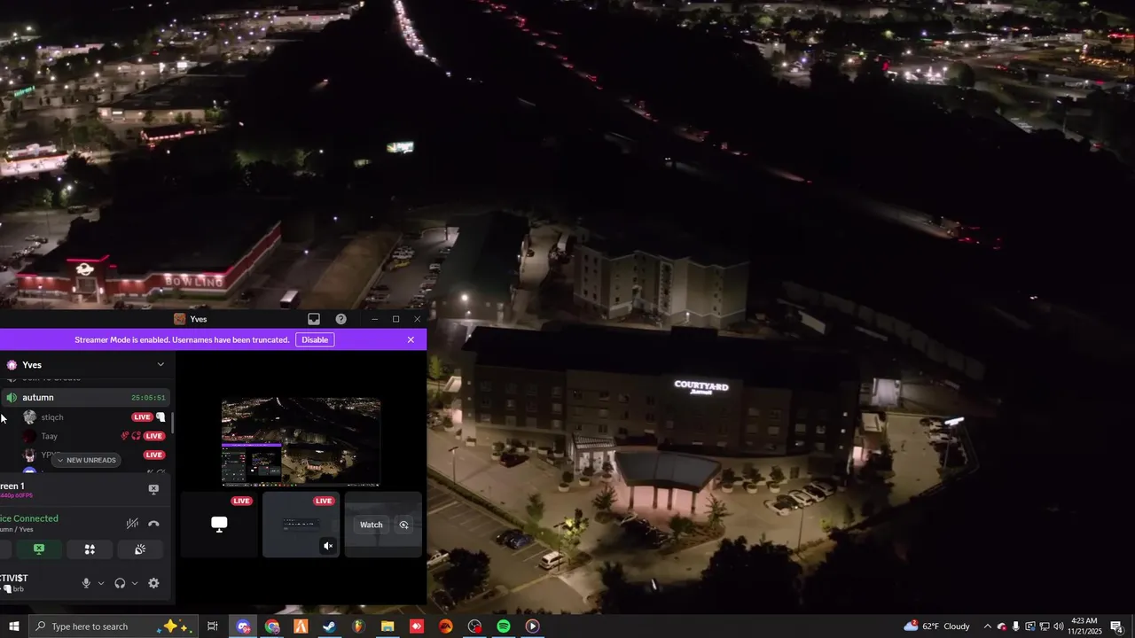Select first LIVE stream tile with monitor icon

[219, 525]
